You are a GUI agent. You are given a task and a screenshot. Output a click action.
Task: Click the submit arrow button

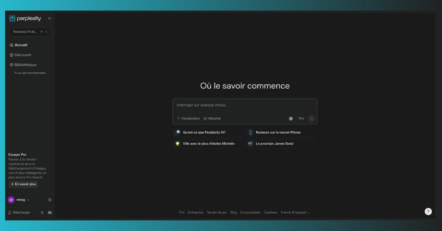(311, 118)
